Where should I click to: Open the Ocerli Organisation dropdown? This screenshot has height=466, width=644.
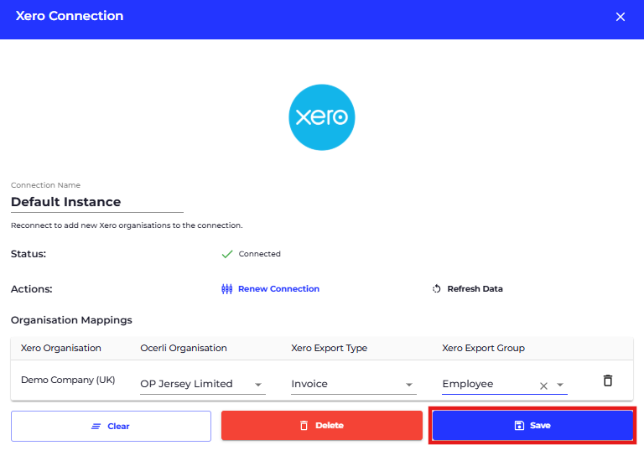tap(202, 384)
